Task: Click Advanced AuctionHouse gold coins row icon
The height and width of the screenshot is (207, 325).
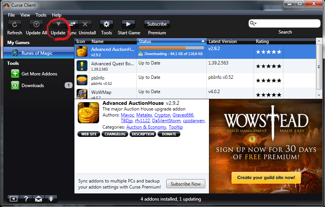Action: [82, 52]
